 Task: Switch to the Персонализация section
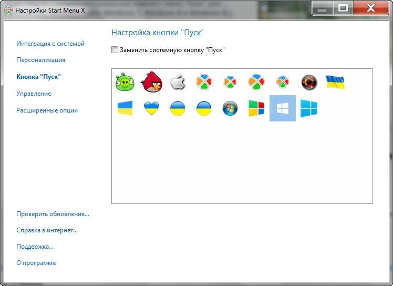click(x=40, y=60)
